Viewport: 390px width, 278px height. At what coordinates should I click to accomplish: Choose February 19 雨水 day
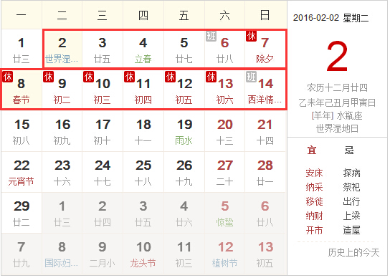[x=184, y=131]
